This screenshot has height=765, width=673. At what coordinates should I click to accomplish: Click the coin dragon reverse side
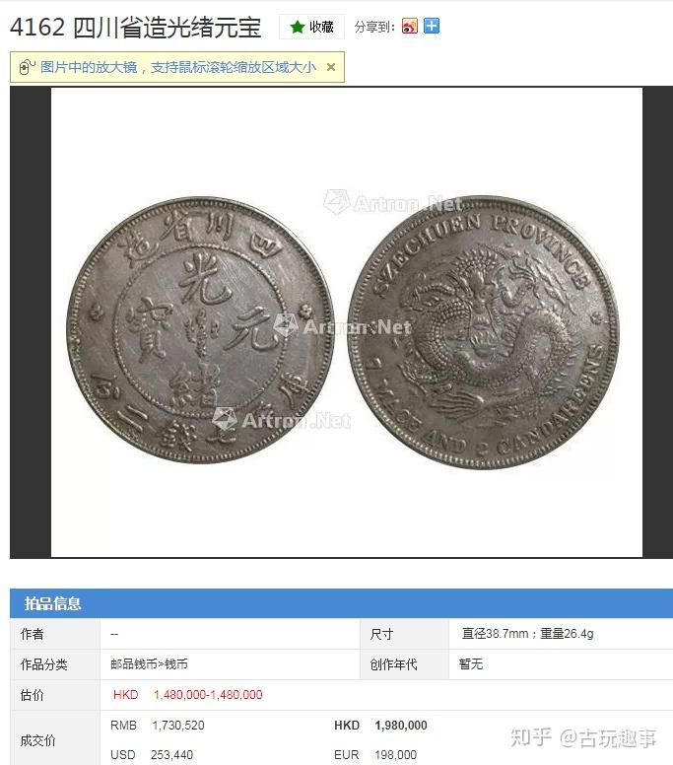pyautogui.click(x=484, y=332)
